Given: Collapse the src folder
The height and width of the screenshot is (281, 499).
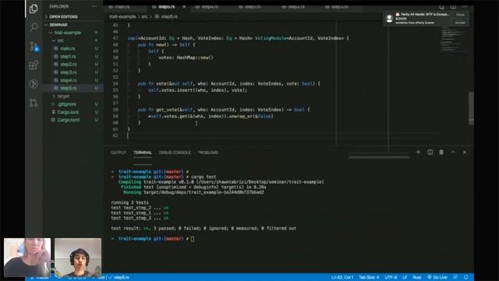Looking at the screenshot, I should [61, 41].
